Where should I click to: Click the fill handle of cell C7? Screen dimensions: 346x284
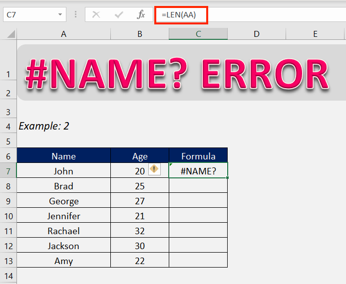point(227,177)
